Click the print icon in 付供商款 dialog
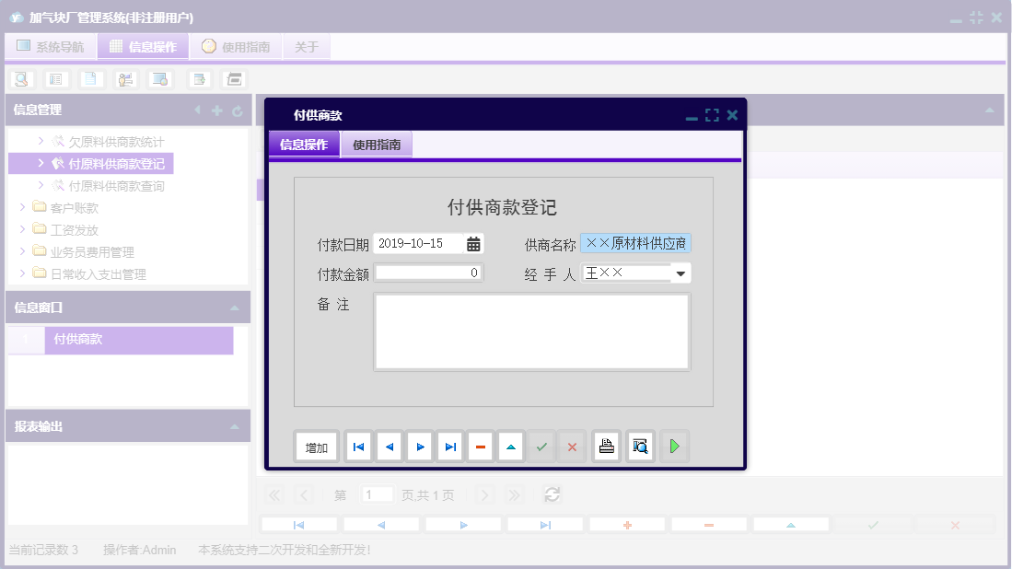Screen dimensions: 1012x569 pos(605,446)
